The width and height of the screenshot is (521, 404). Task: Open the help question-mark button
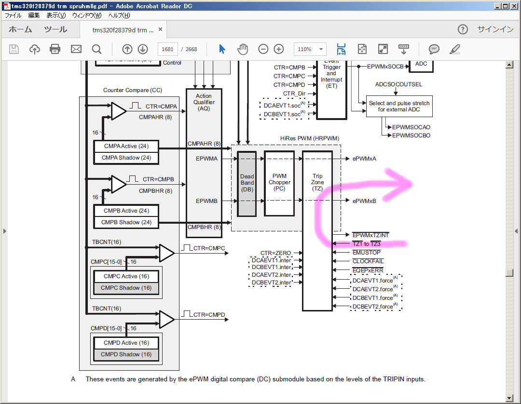pyautogui.click(x=463, y=29)
